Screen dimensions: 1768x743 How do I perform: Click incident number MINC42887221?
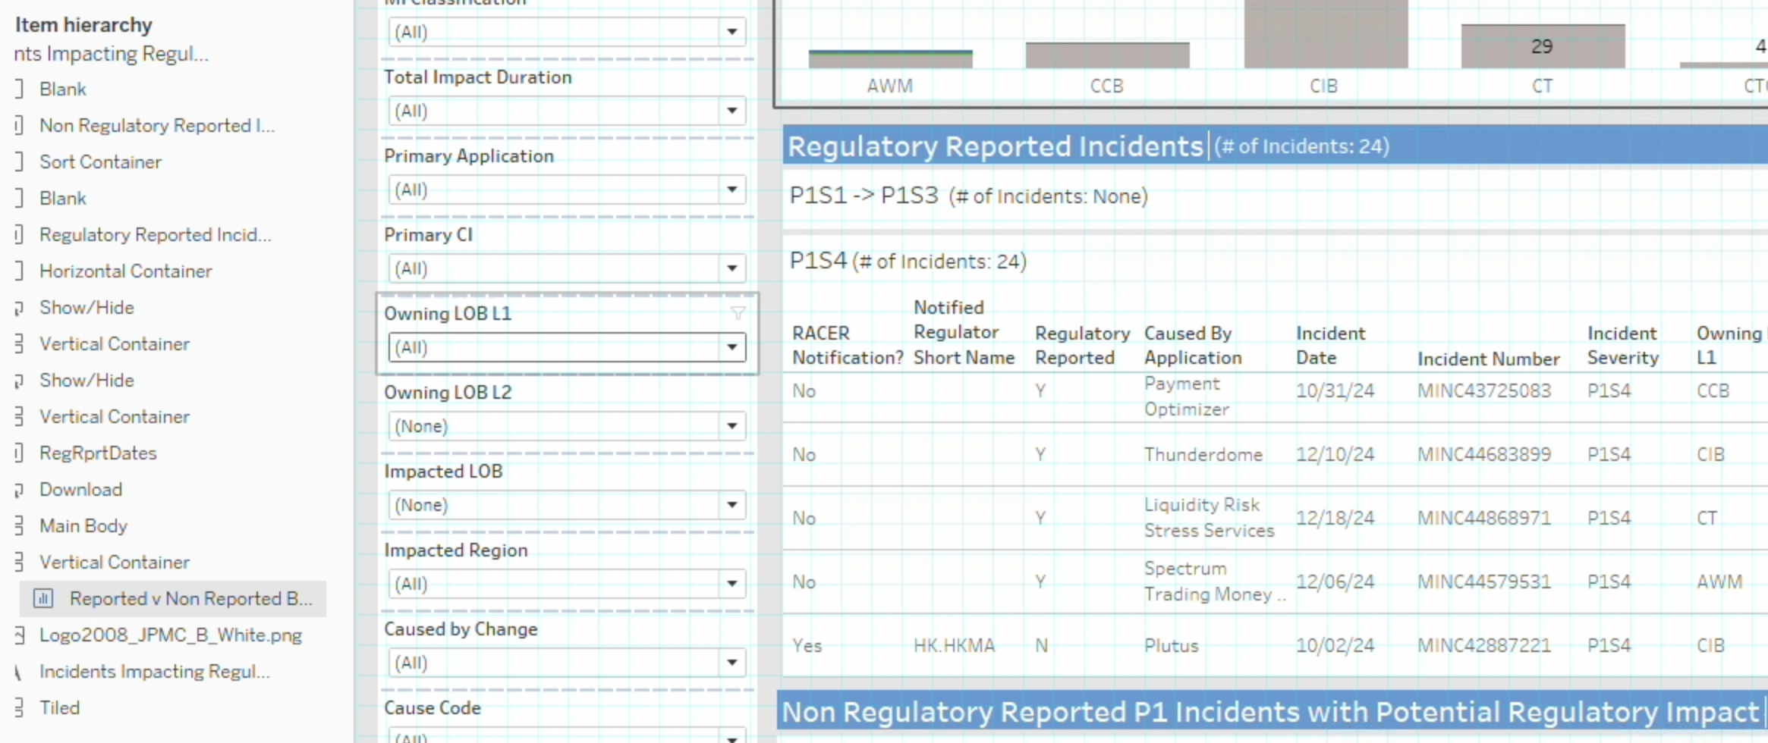(1484, 645)
